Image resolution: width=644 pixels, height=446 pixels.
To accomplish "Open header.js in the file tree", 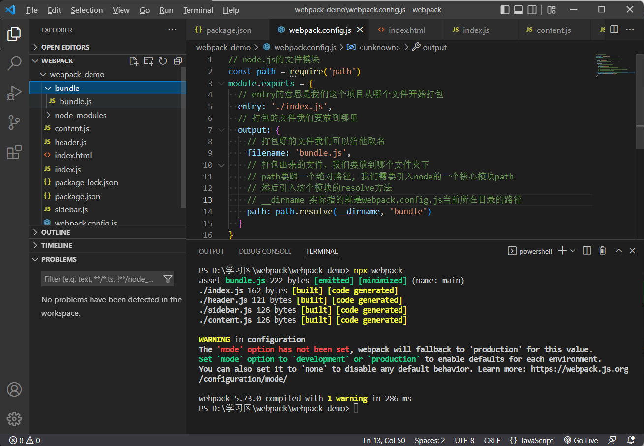I will pos(108,142).
